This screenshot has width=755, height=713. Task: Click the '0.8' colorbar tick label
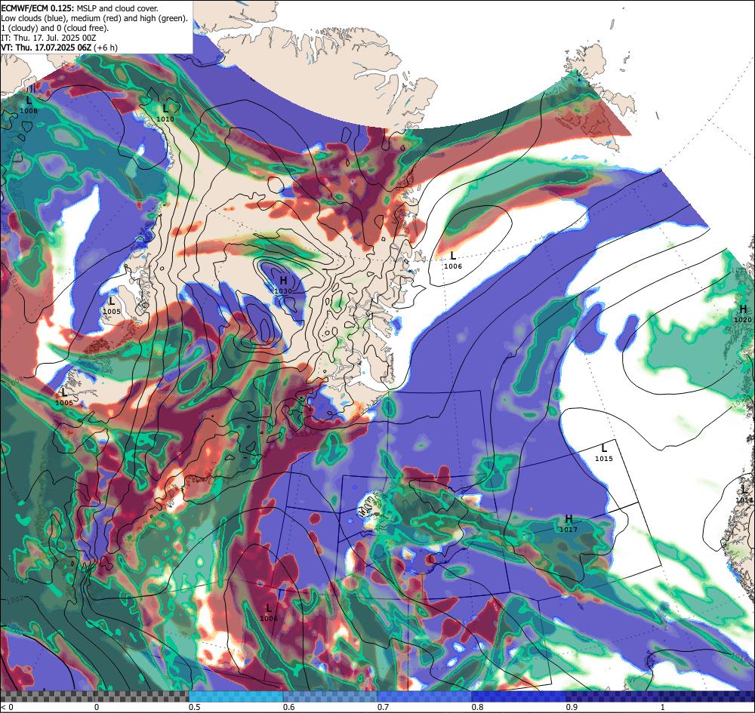pyautogui.click(x=477, y=707)
